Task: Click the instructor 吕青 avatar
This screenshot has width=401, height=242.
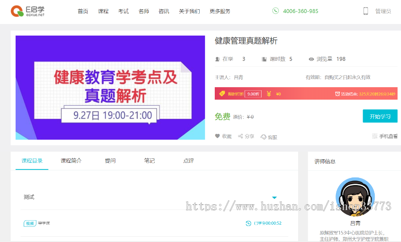Action: [x=355, y=198]
